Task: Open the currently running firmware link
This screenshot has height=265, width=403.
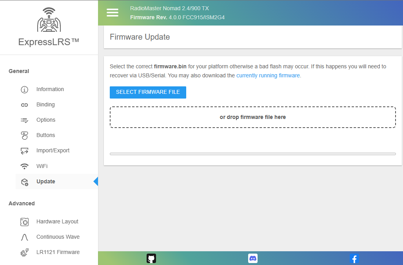Action: coord(268,75)
